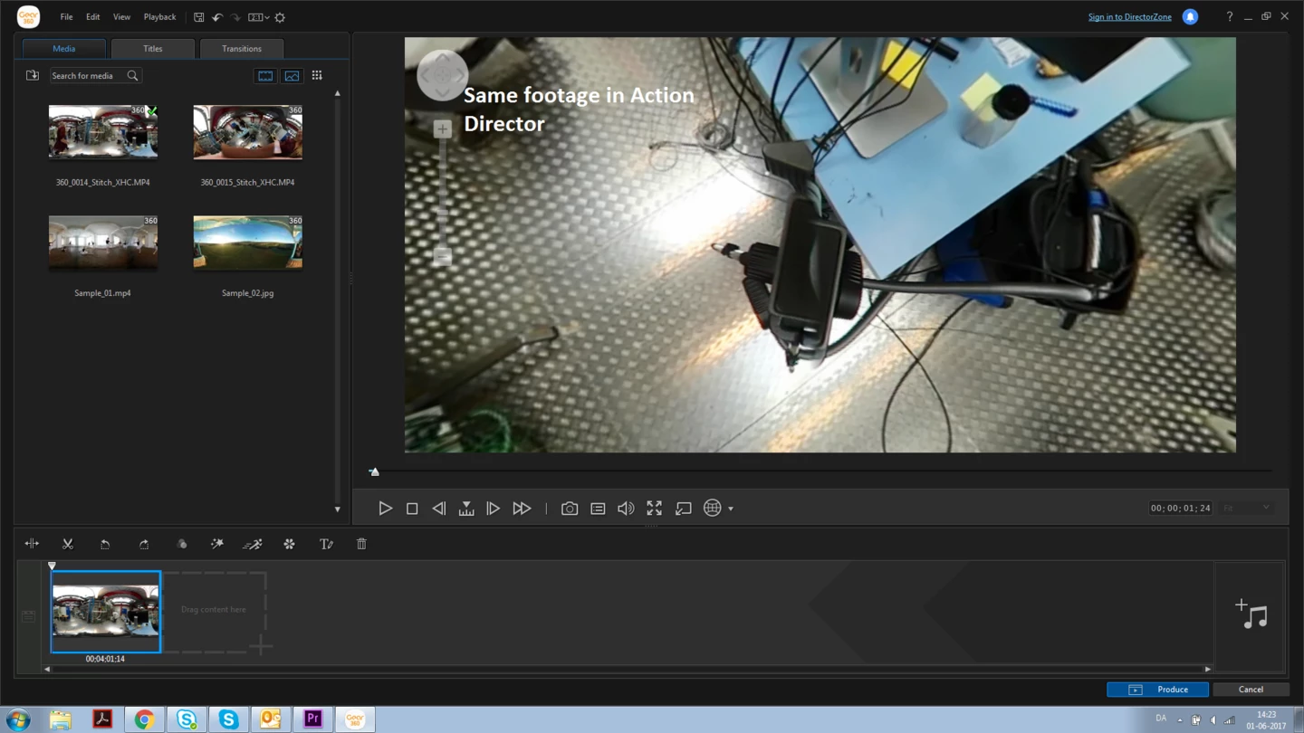
Task: Open the Playback menu
Action: 159,17
